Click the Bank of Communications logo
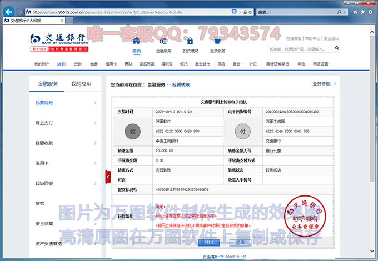 point(58,40)
